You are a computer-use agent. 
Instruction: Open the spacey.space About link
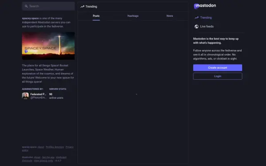(41, 147)
